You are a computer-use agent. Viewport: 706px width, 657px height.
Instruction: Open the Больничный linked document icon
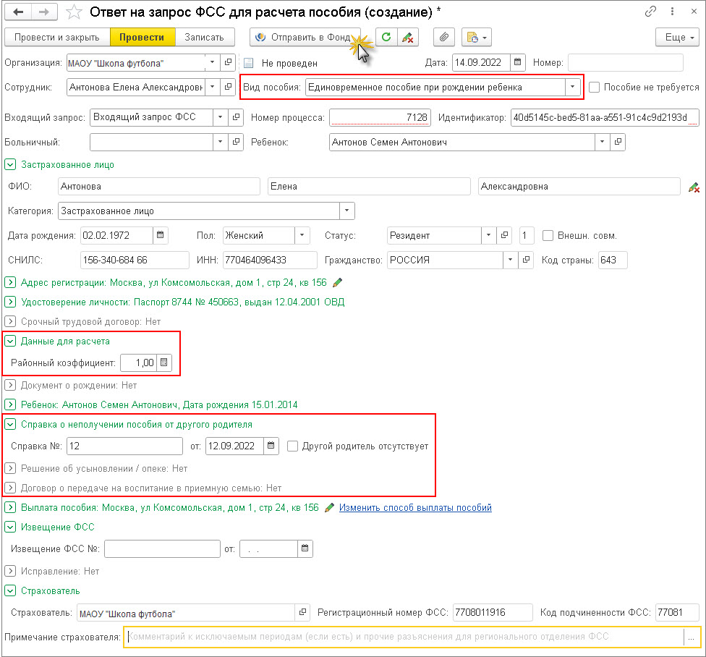(x=236, y=142)
